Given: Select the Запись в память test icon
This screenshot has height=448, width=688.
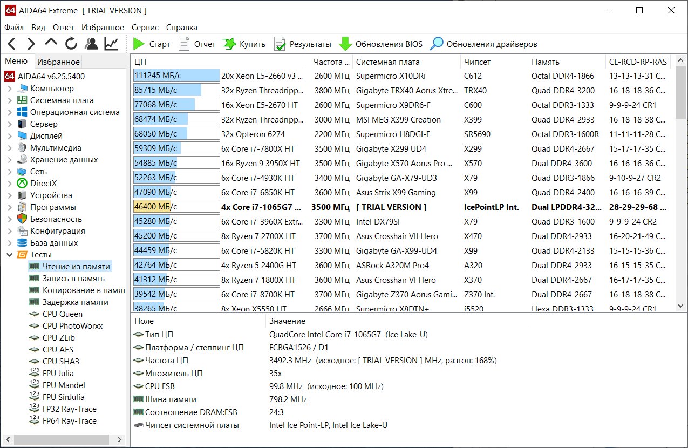Looking at the screenshot, I should [35, 279].
